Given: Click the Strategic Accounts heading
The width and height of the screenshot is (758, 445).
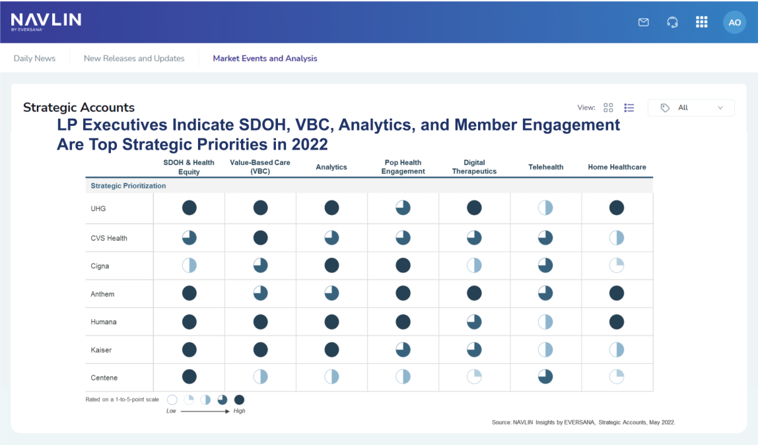Looking at the screenshot, I should coord(79,107).
